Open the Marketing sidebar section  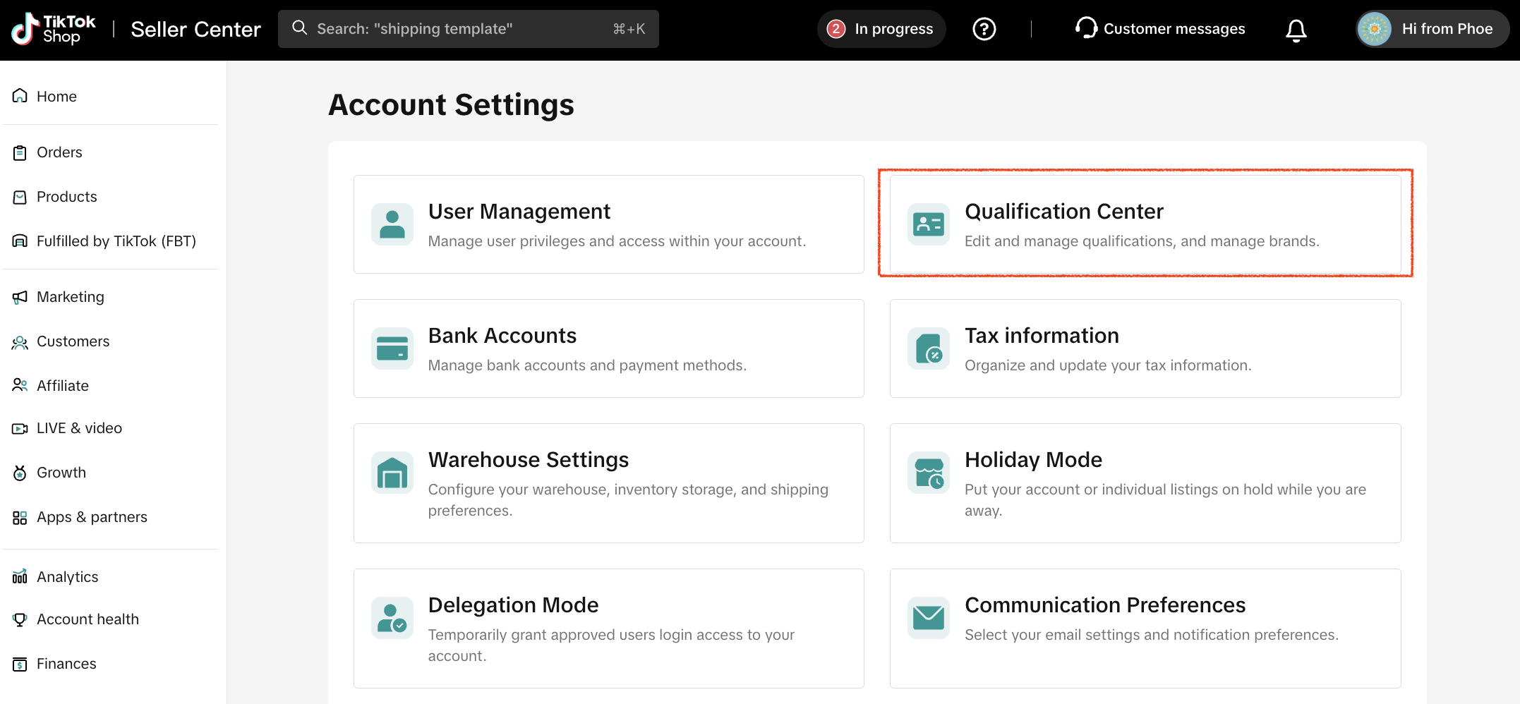70,297
